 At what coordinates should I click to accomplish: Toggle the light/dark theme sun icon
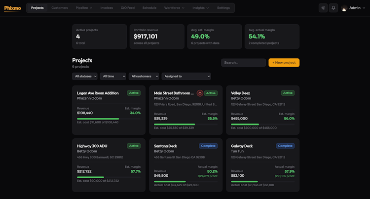point(323,8)
